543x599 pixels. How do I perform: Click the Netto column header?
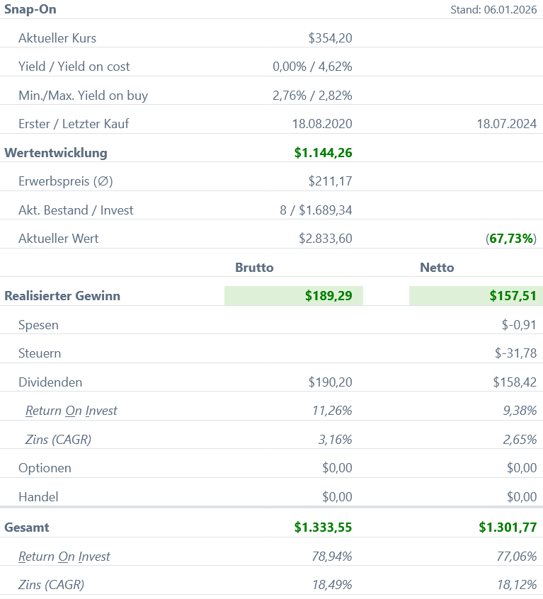coord(437,268)
